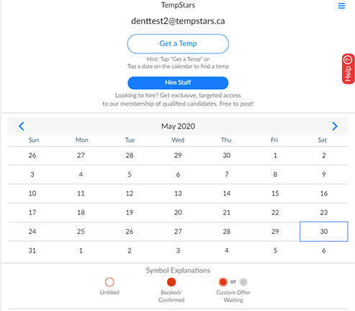Click the Custom Offer ringed red circle

[223, 282]
